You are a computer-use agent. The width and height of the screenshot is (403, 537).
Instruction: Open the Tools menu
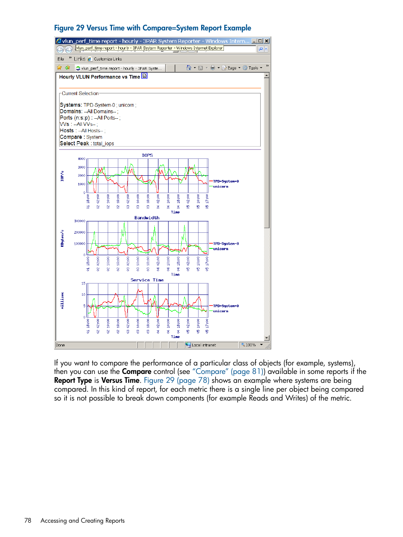pyautogui.click(x=253, y=68)
